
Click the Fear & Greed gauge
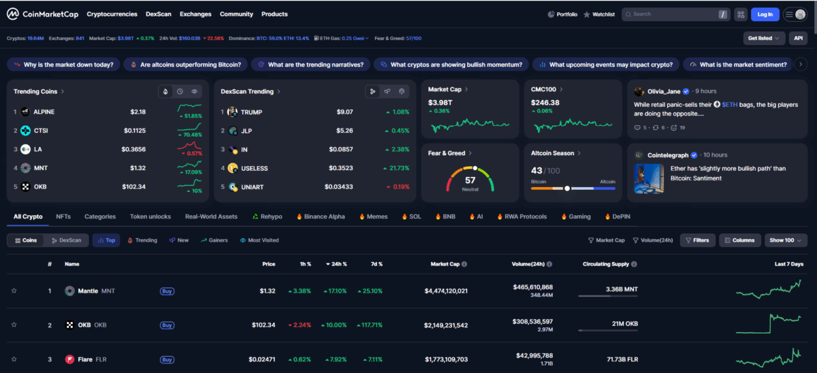point(470,178)
